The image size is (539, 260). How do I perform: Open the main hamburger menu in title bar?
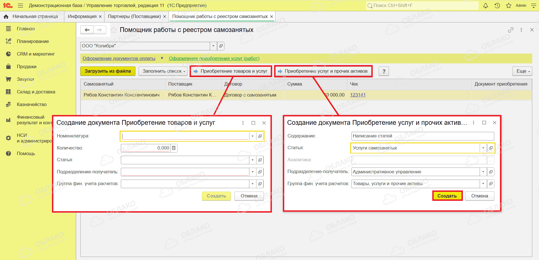point(21,6)
